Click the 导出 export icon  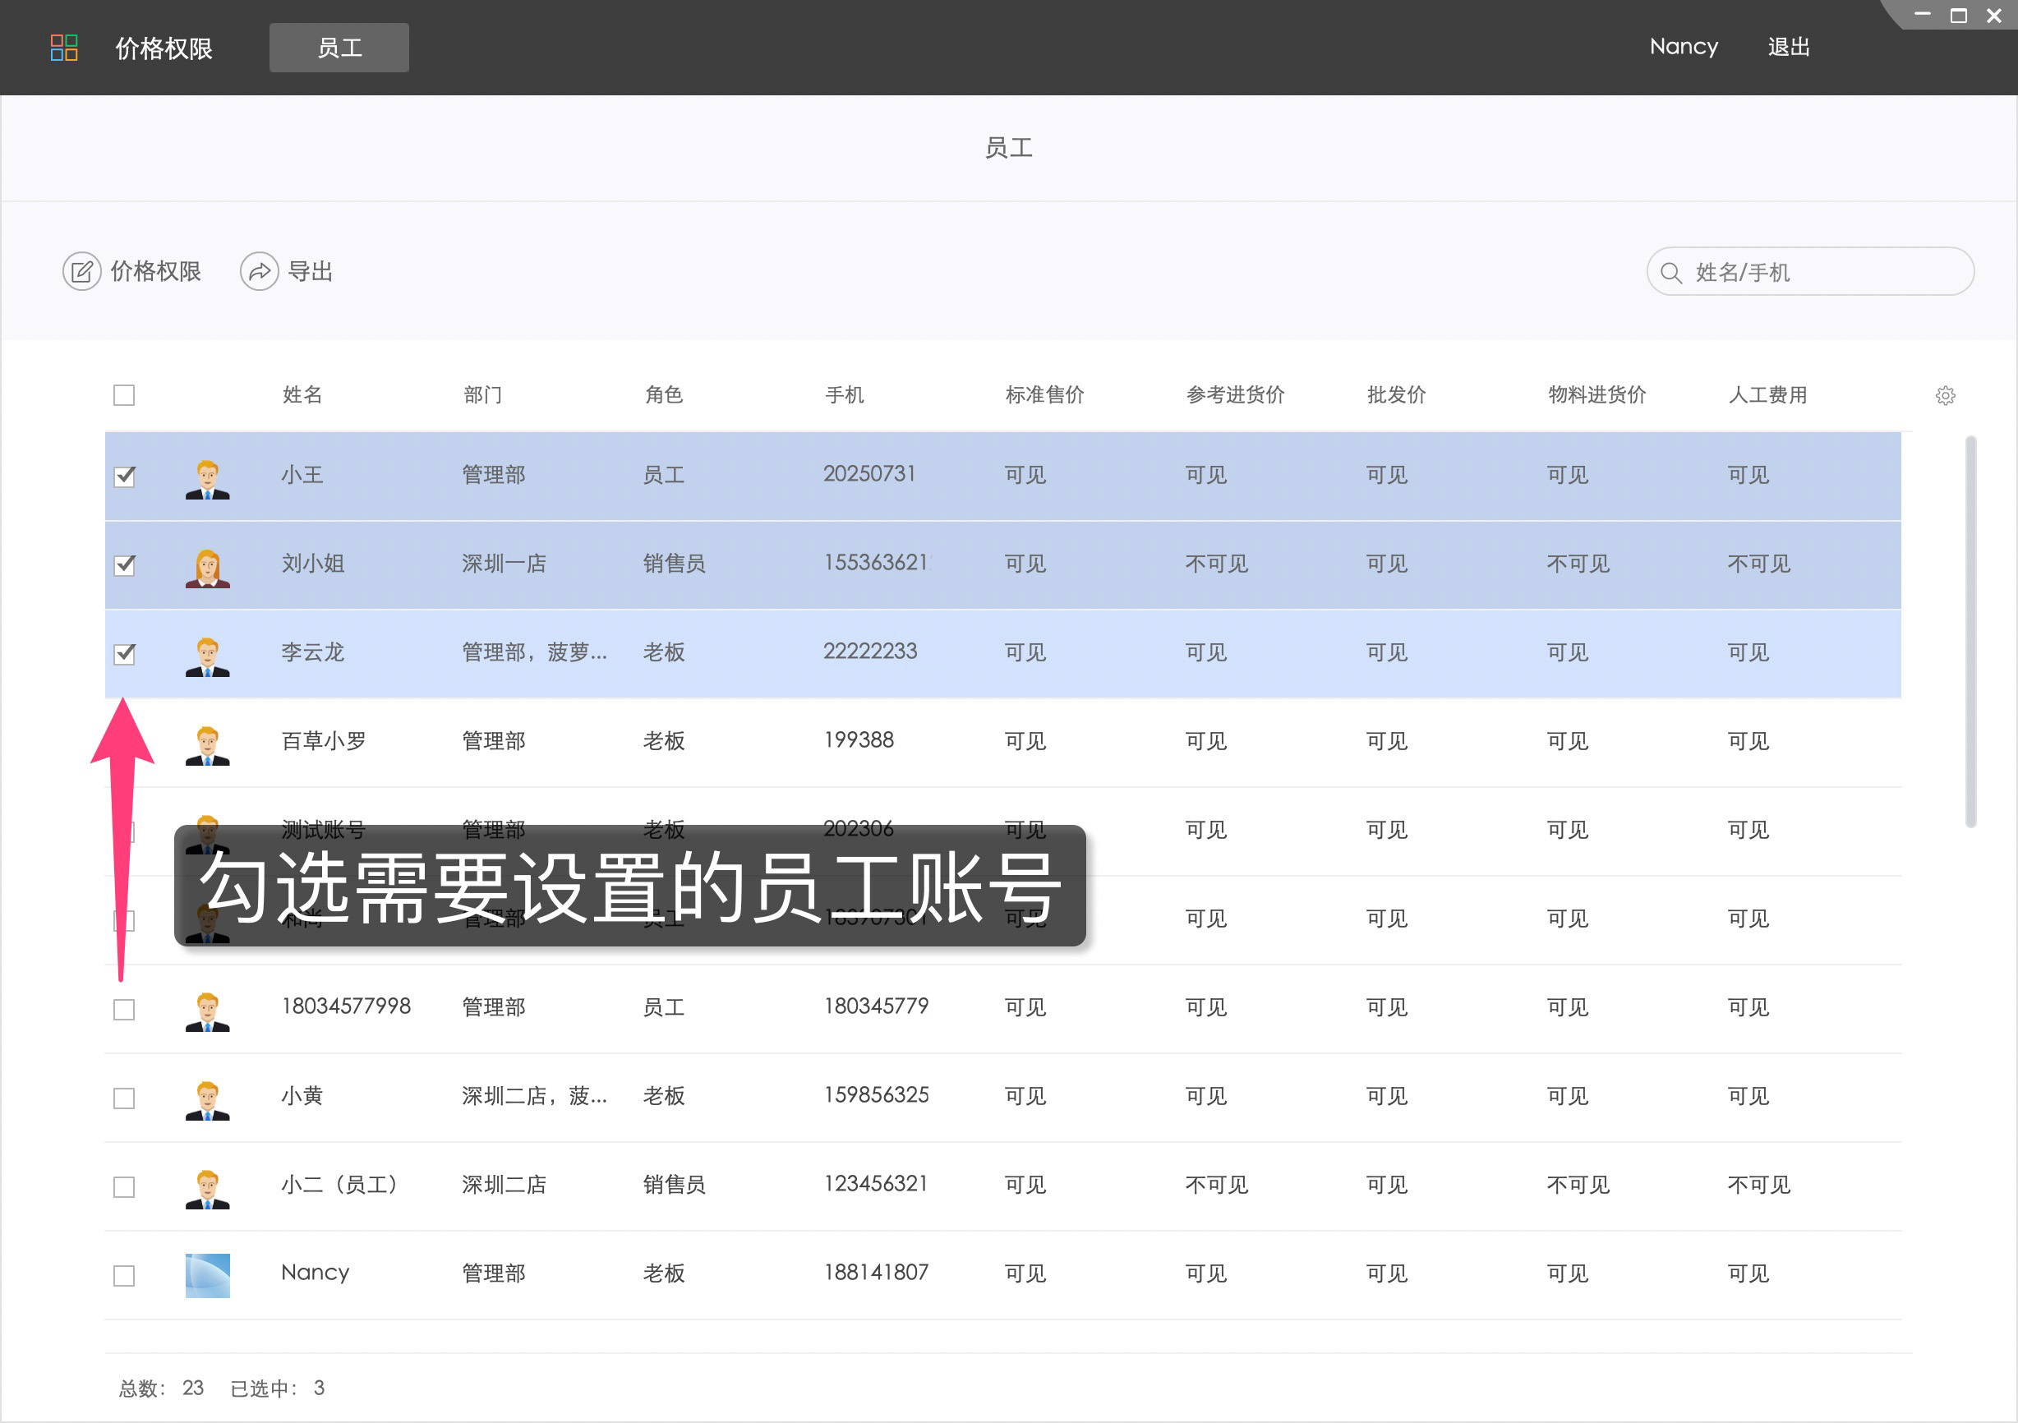point(260,270)
